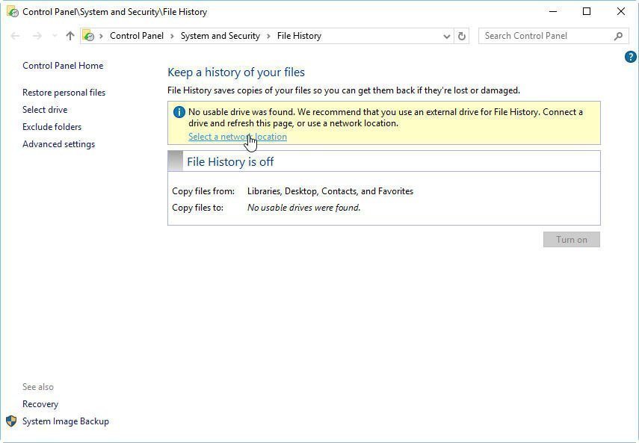Click the Back navigation arrow
This screenshot has width=639, height=443.
coord(16,36)
